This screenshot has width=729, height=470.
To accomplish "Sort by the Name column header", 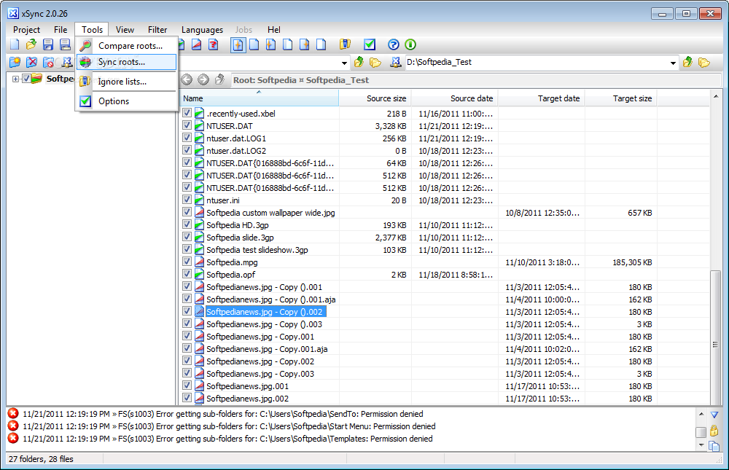I will tap(259, 98).
